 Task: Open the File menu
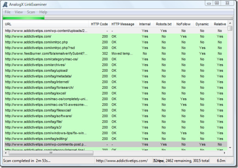tap(7, 12)
